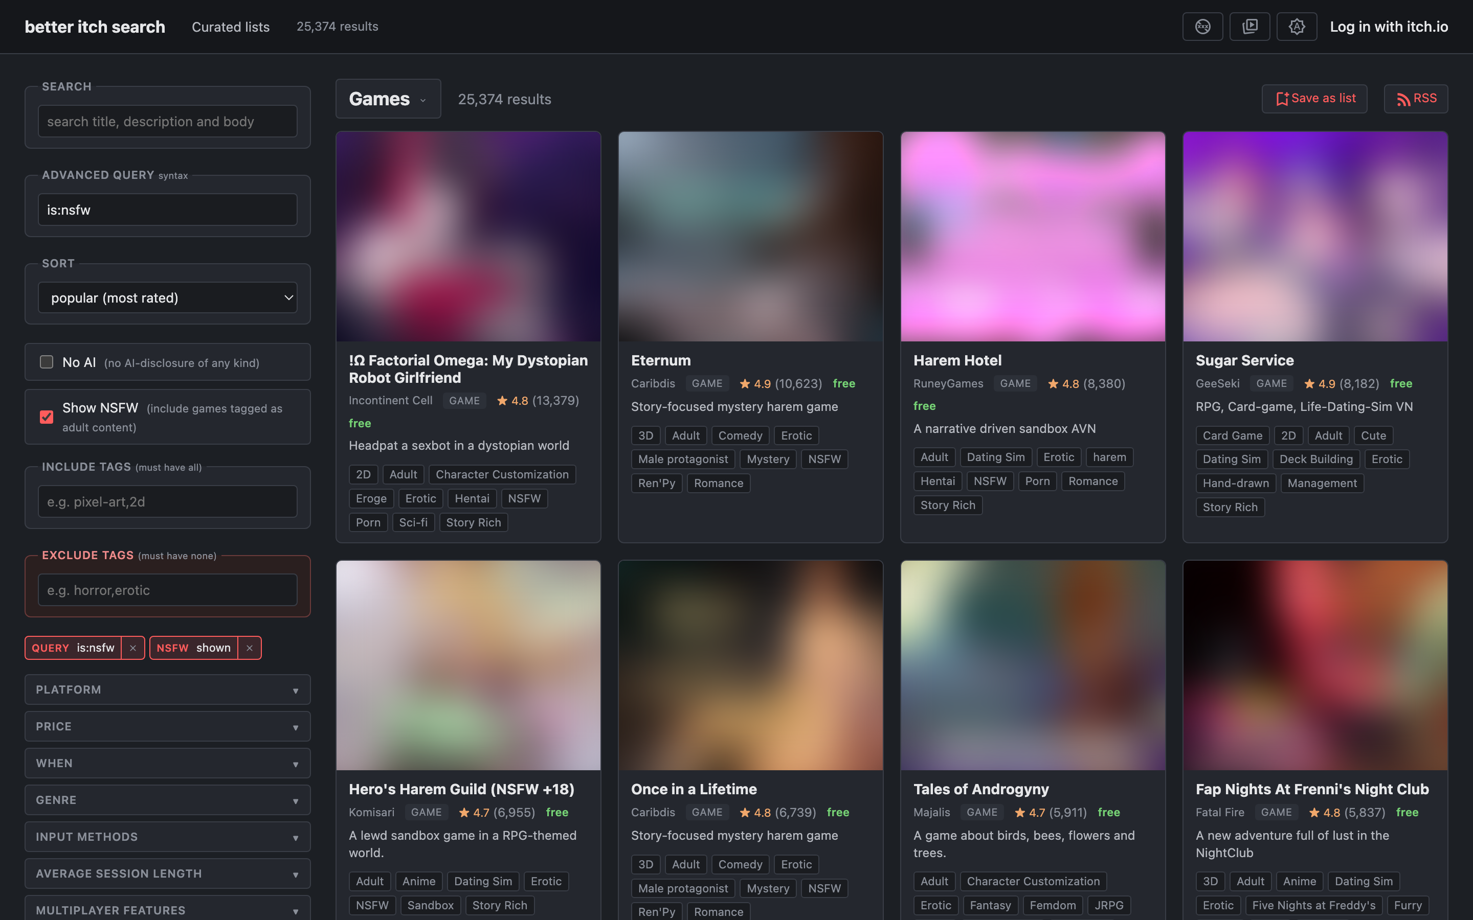Click the Card Game tag on Sugar Service
The image size is (1473, 920).
click(1232, 435)
